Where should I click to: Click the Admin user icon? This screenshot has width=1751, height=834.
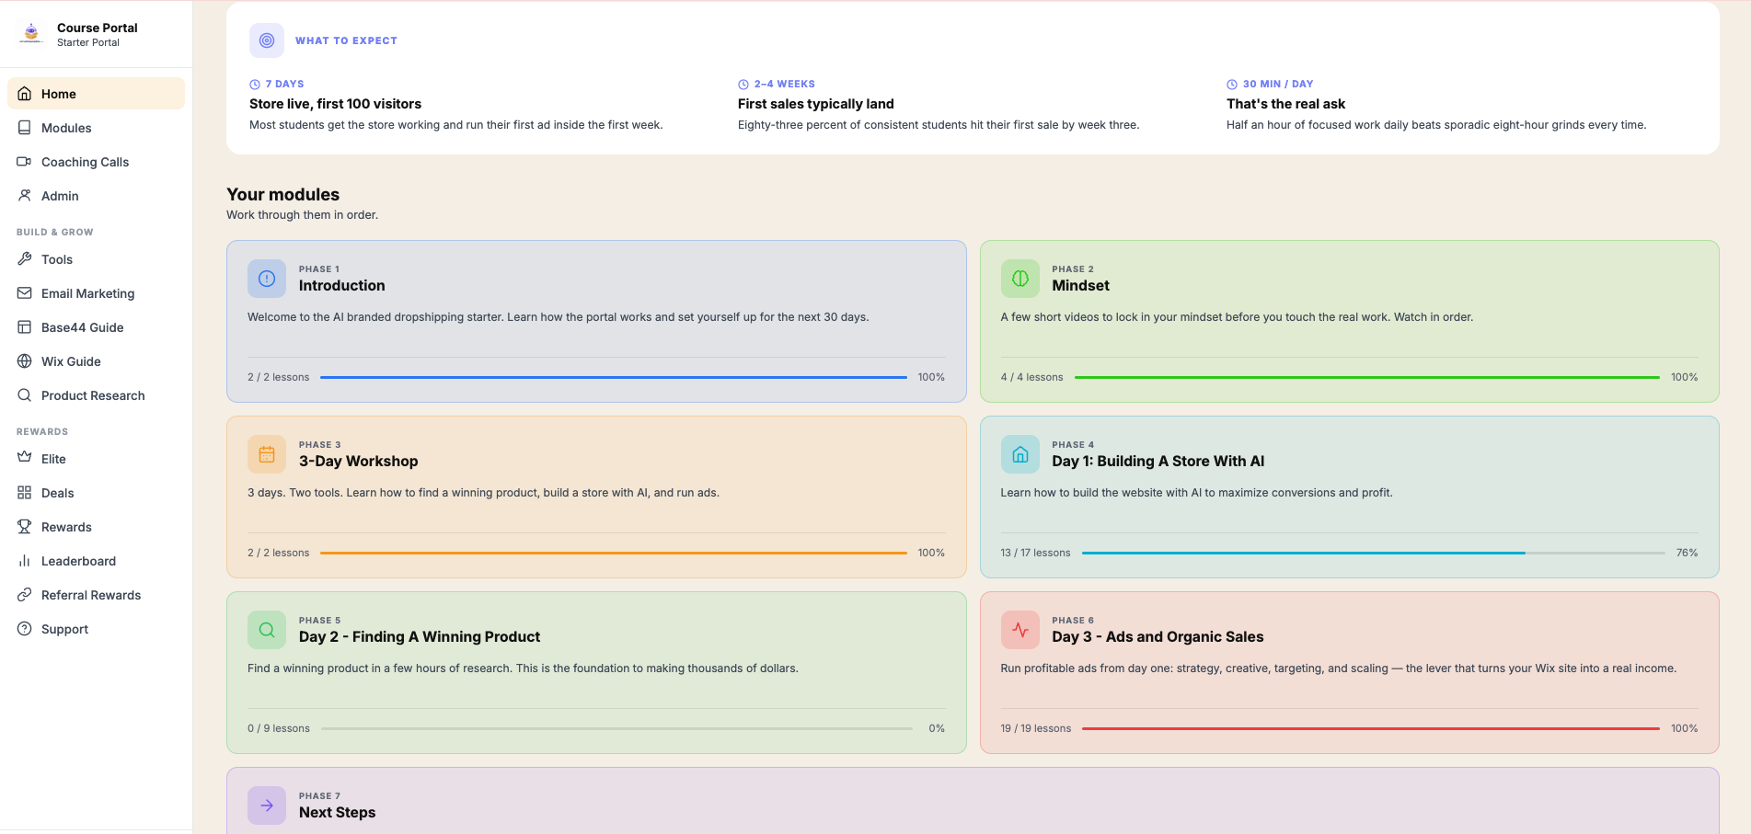coord(25,196)
